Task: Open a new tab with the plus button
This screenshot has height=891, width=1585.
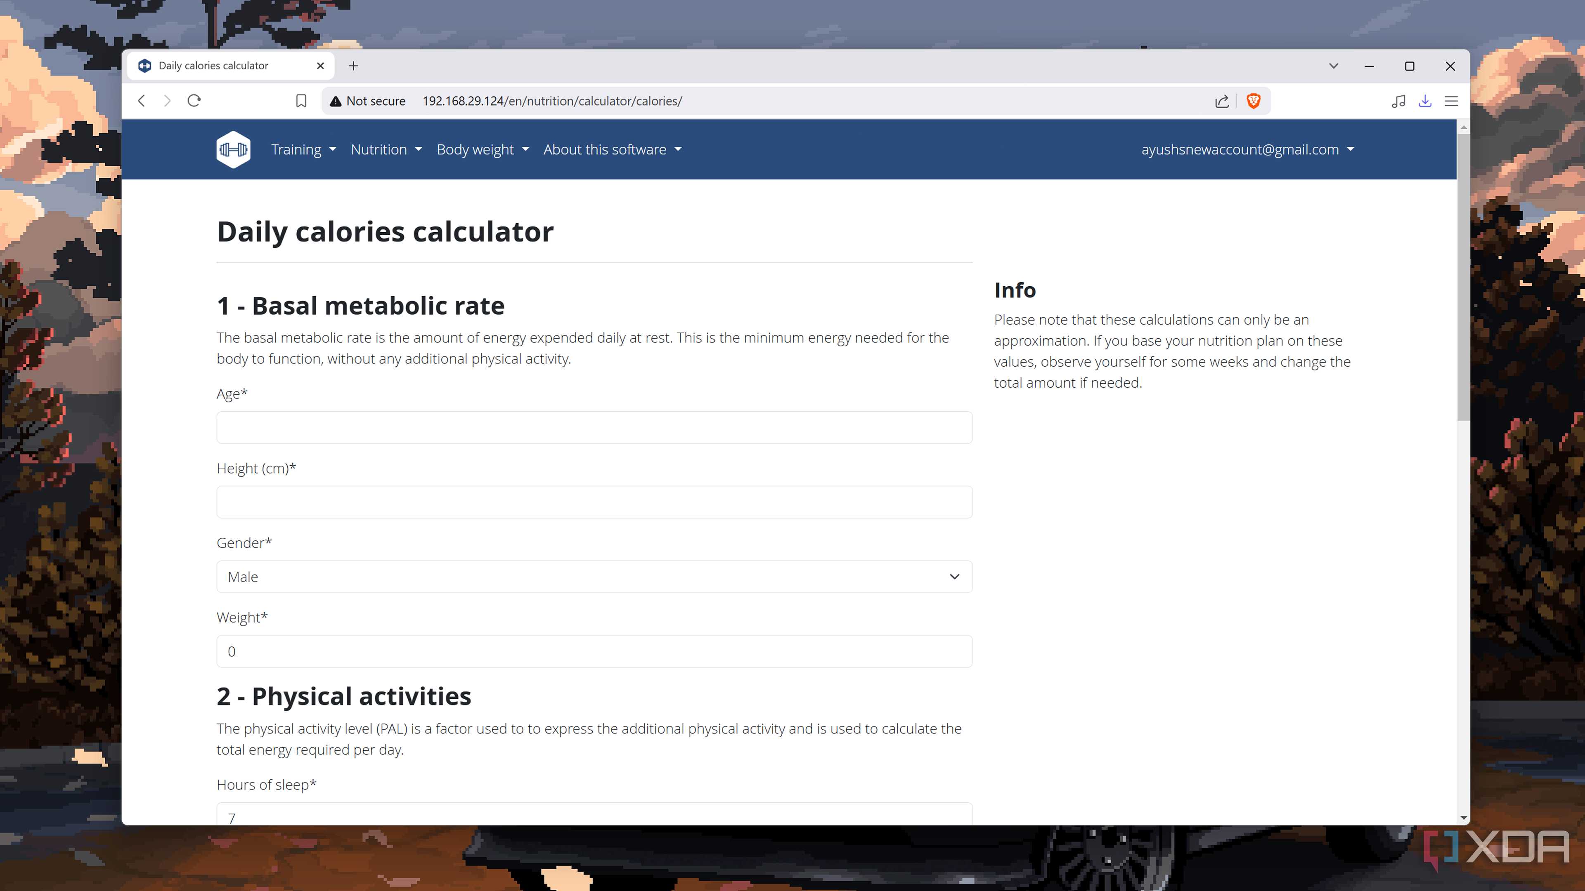Action: [353, 66]
